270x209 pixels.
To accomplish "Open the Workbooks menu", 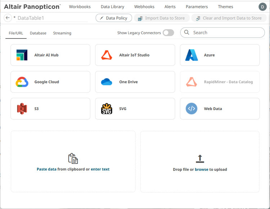I will [80, 7].
